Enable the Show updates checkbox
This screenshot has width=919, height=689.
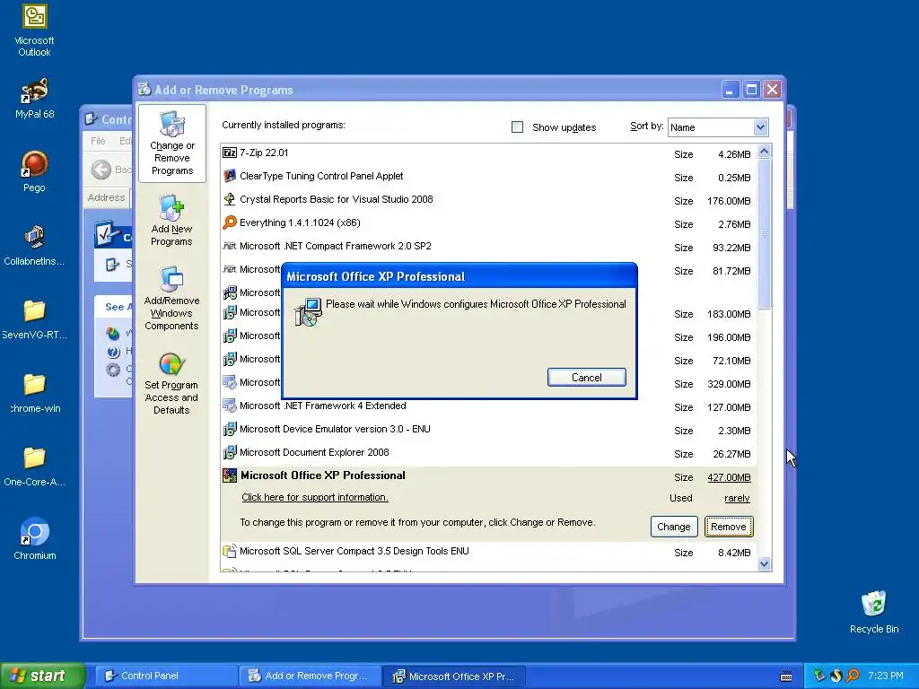(x=518, y=127)
